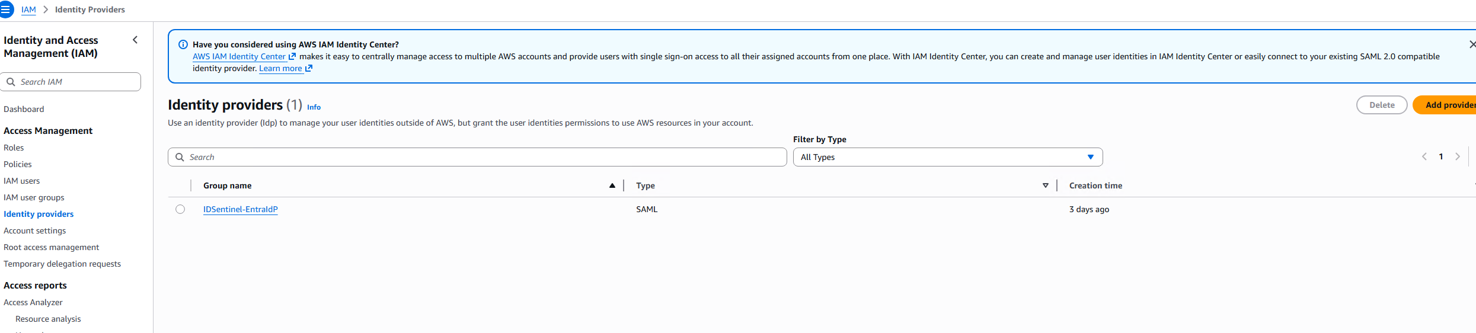Go to the next page of providers
The height and width of the screenshot is (333, 1476).
point(1458,156)
